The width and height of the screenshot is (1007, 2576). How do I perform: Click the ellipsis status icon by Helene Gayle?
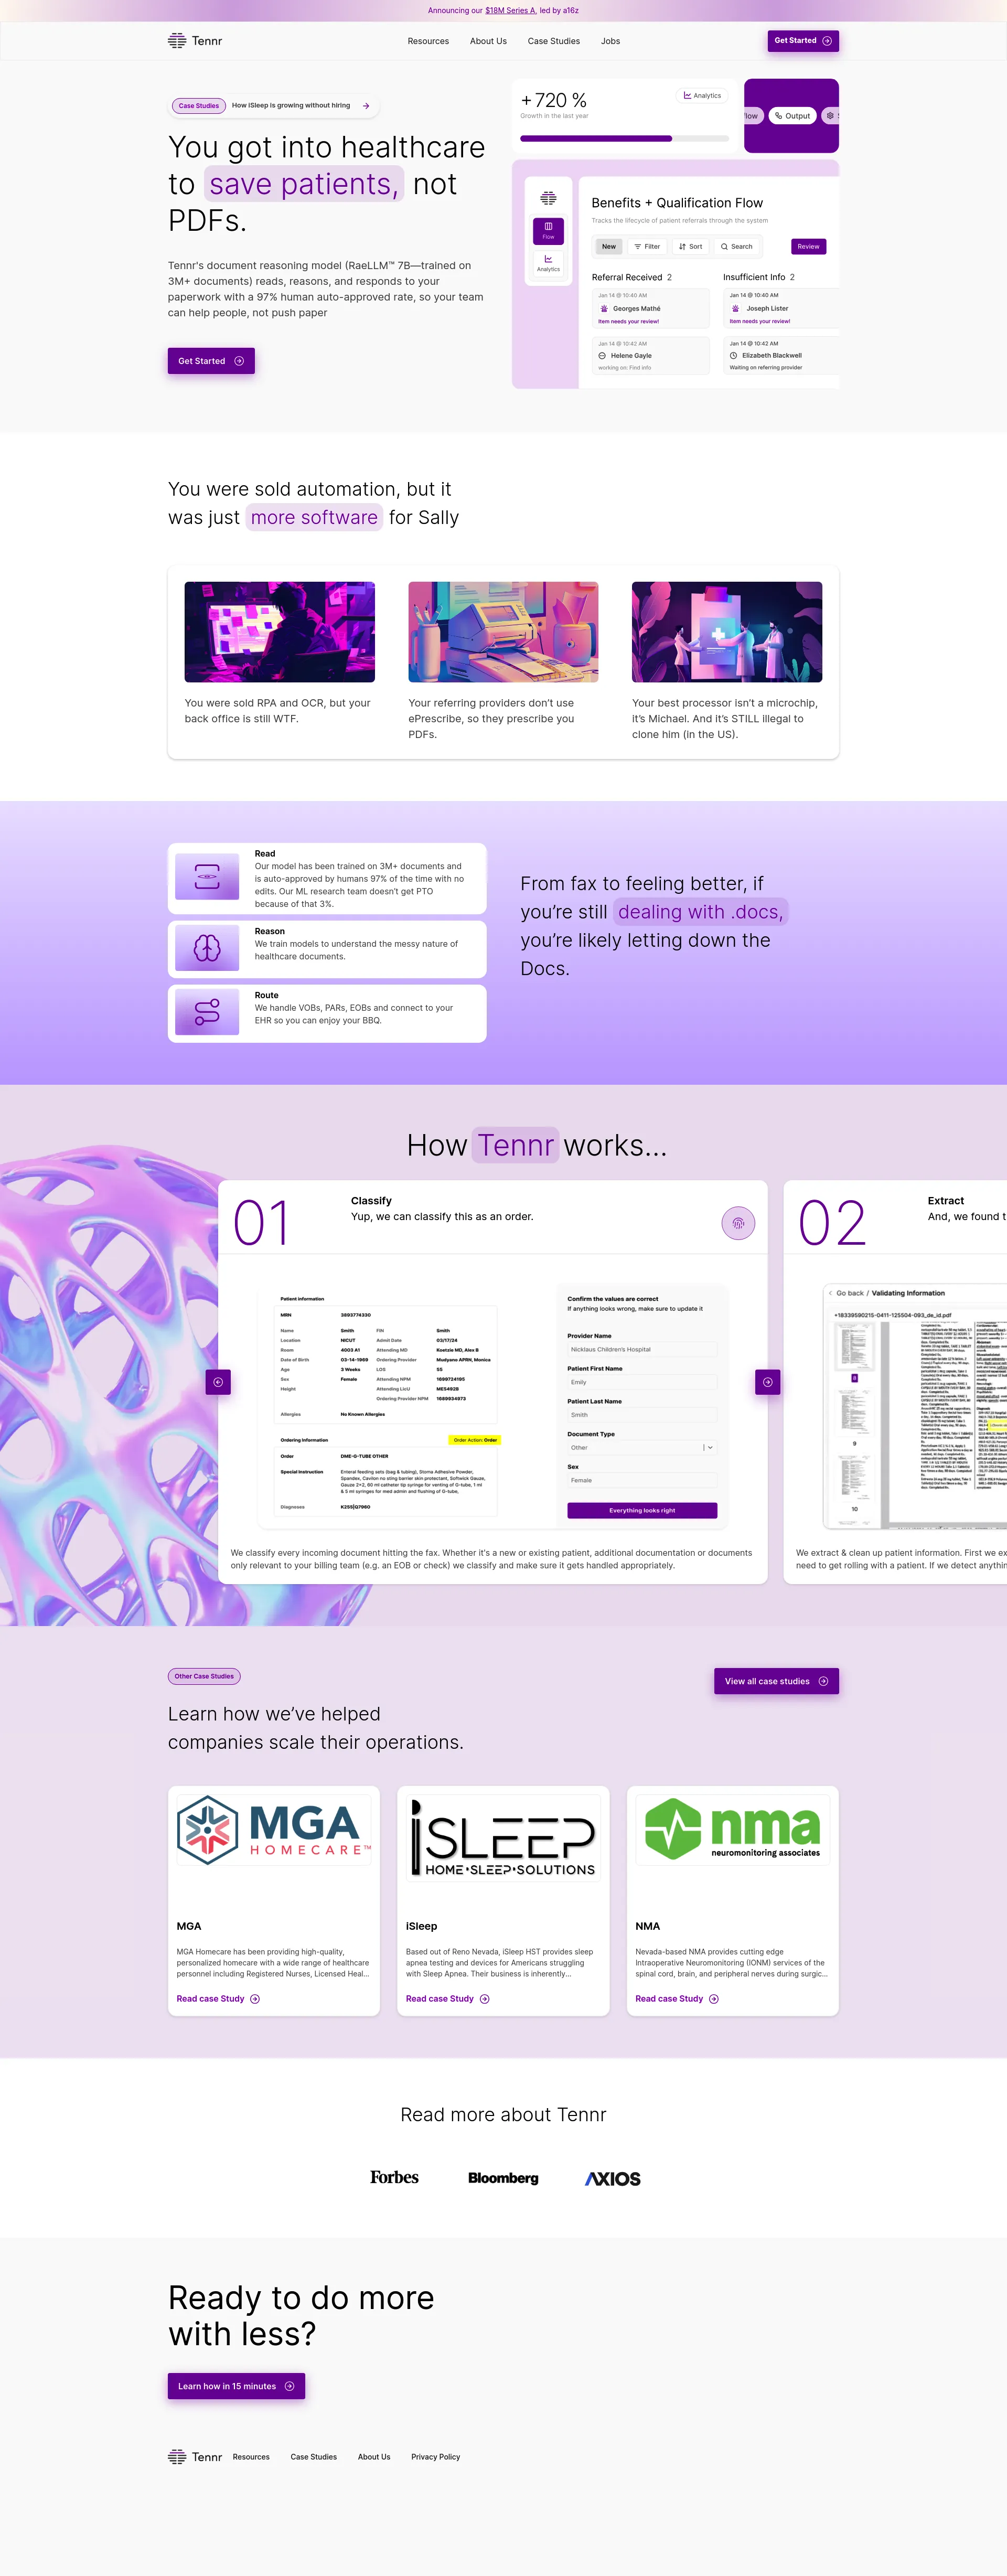coord(602,355)
